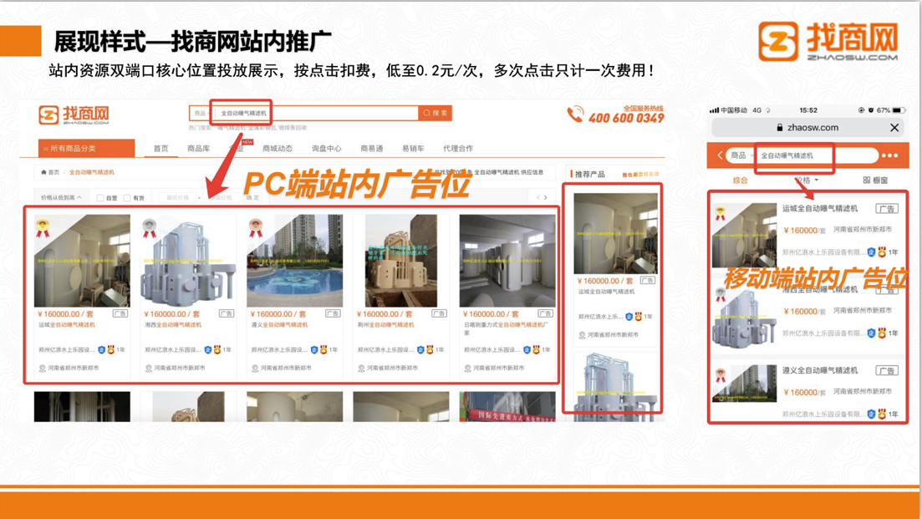The image size is (922, 519).
Task: Select the 商品库 navigation tab
Action: (x=198, y=148)
